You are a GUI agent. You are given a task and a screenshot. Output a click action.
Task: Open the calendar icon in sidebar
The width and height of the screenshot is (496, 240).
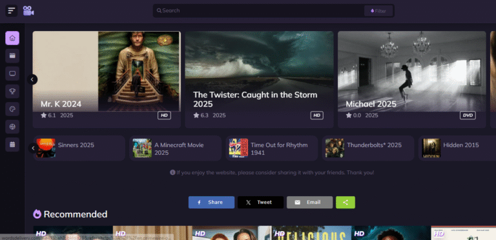[x=12, y=145]
